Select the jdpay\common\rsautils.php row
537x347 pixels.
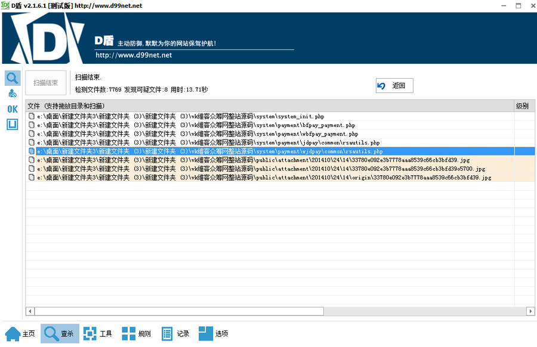point(280,142)
